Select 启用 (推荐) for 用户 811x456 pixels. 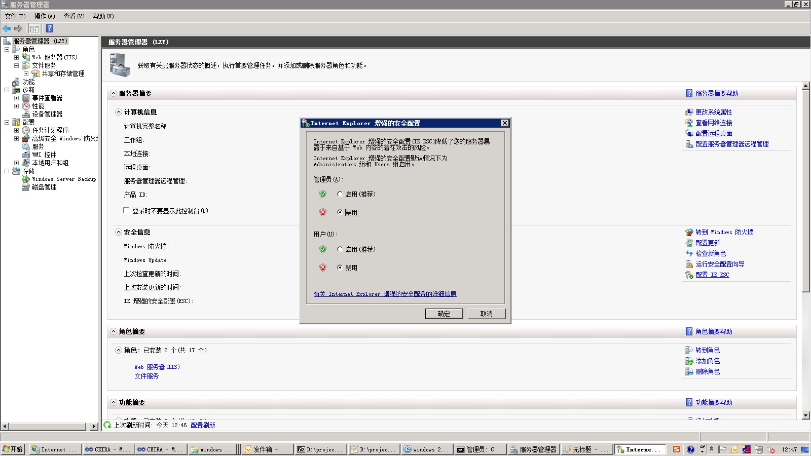(x=340, y=249)
